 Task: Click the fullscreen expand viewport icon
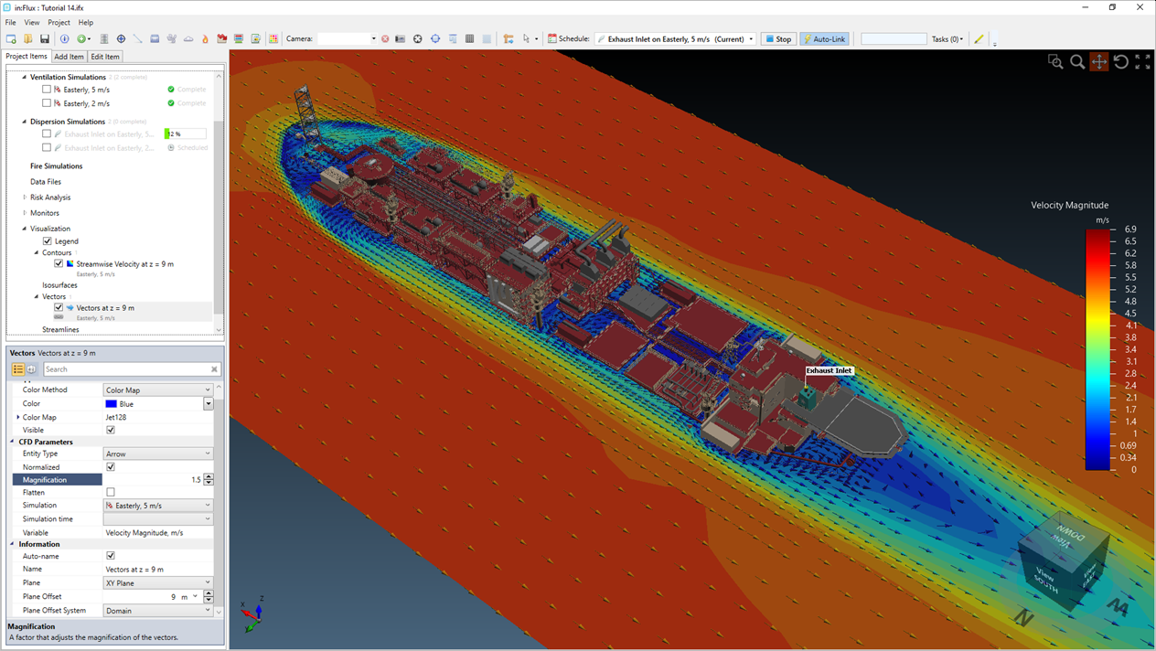(x=1143, y=61)
